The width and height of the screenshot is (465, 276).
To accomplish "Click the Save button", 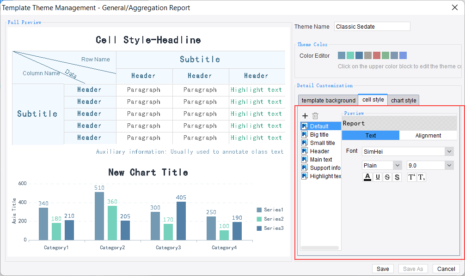I will pyautogui.click(x=383, y=269).
